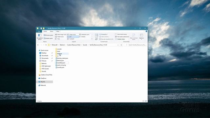Select the List layout option
The width and height of the screenshot is (210, 118).
pos(73,37)
